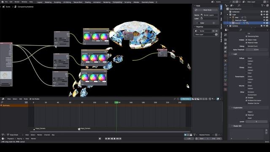
Task: Click the Alpha Threshold slider
Action: tap(256, 50)
